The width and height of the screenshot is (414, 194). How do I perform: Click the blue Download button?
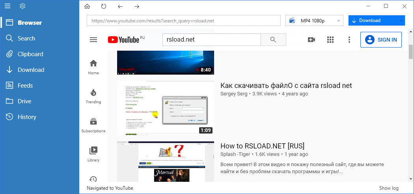372,20
